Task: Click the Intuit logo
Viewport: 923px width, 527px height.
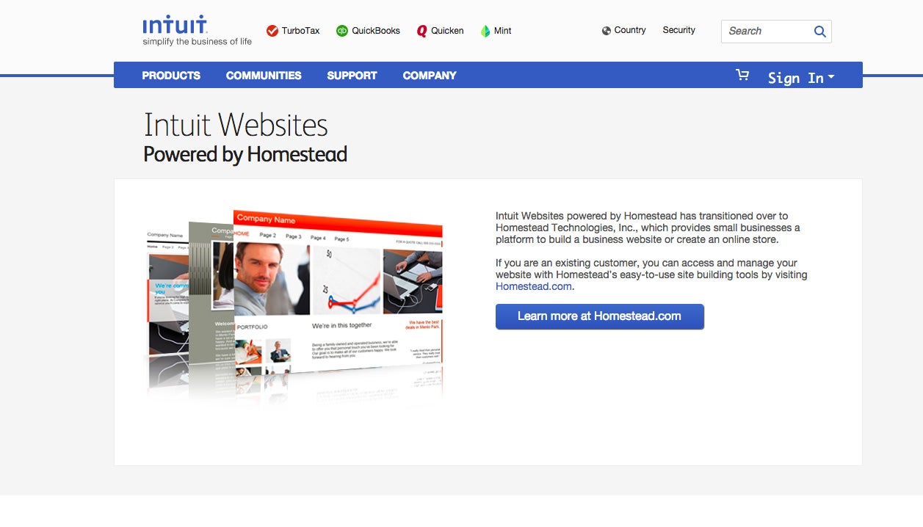Action: click(x=175, y=26)
